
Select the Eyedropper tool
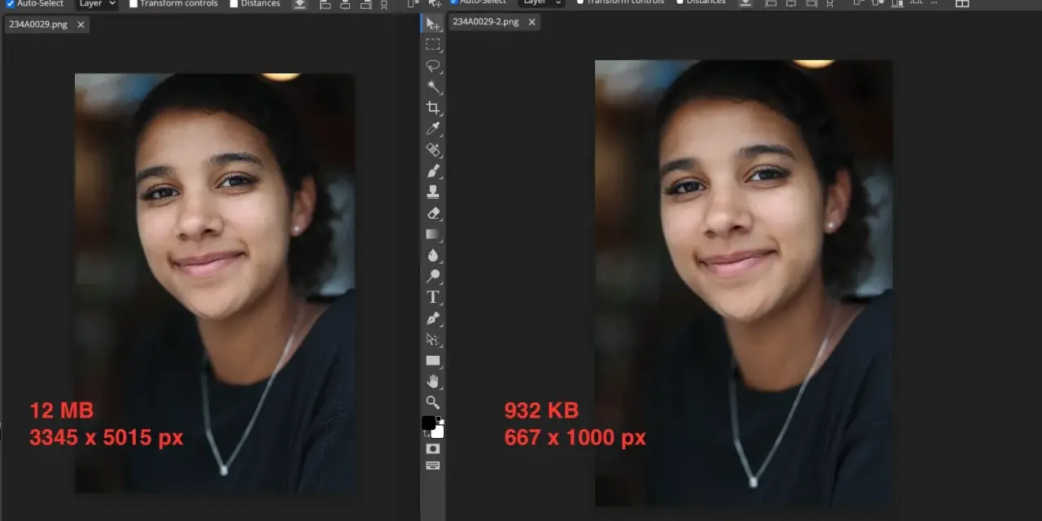[433, 129]
